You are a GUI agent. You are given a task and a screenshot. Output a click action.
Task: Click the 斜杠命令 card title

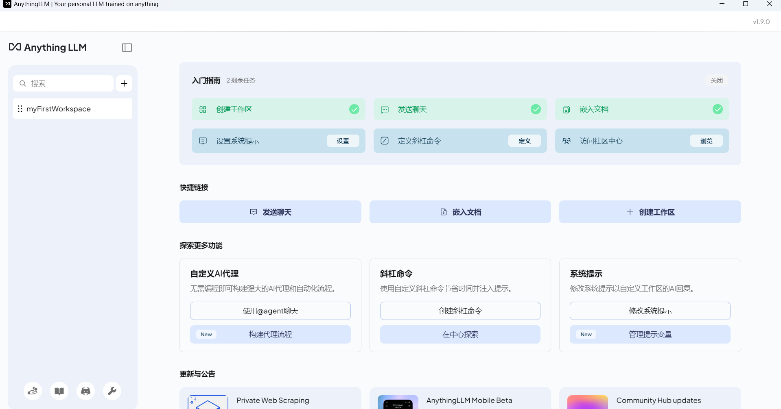396,274
